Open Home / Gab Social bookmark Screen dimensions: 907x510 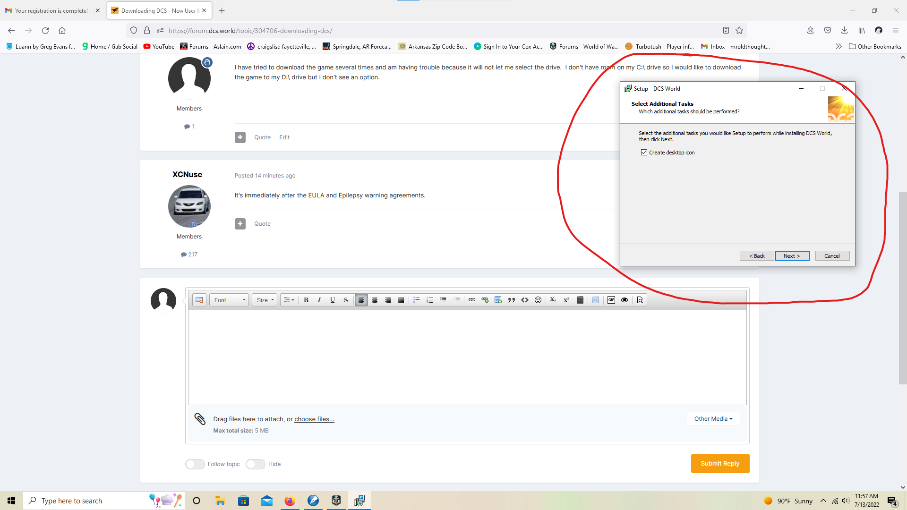click(x=110, y=46)
